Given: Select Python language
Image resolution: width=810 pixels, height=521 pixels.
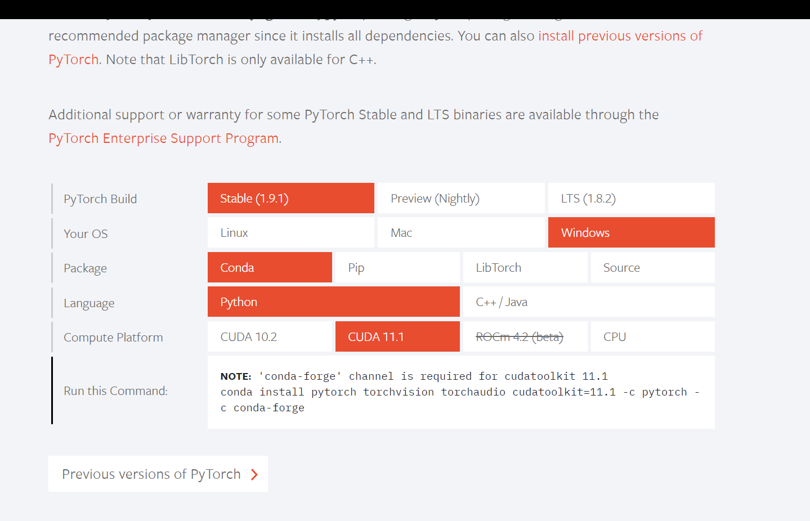Looking at the screenshot, I should (333, 302).
